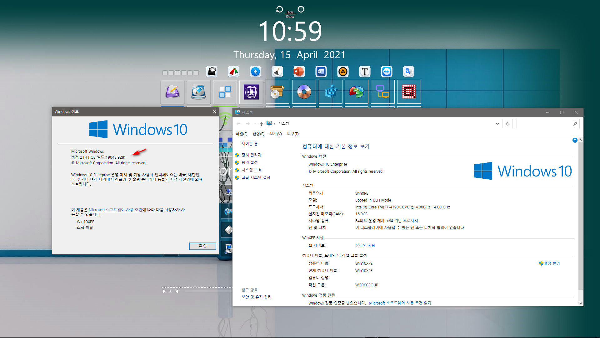Click next track on the desktop player
The height and width of the screenshot is (338, 600).
click(x=177, y=291)
